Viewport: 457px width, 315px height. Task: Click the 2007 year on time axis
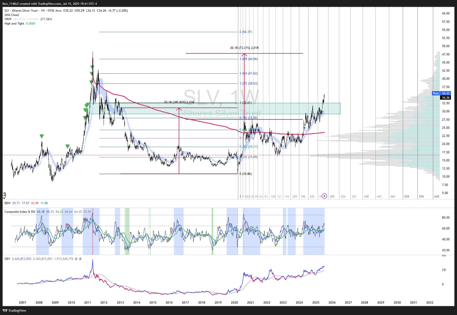(x=23, y=303)
